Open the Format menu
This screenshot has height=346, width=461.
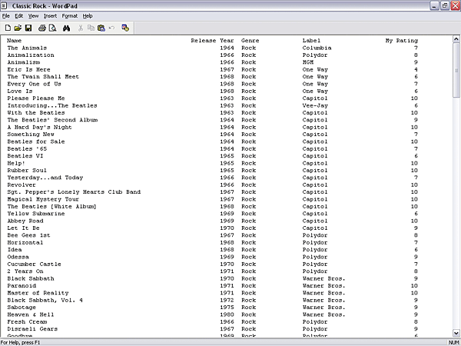[70, 16]
